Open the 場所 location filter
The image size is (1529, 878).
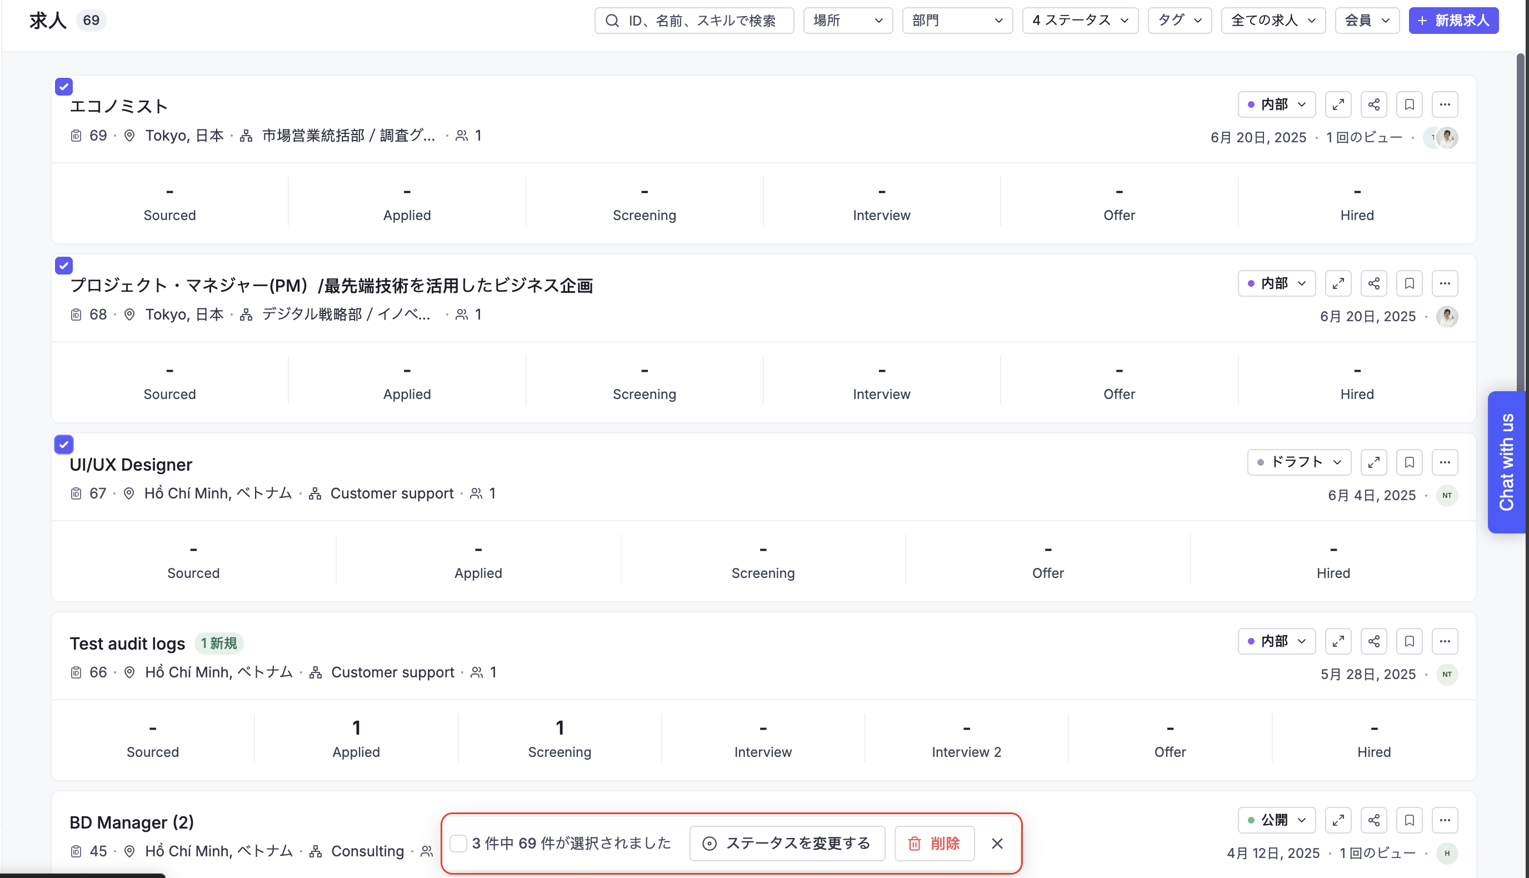click(848, 21)
